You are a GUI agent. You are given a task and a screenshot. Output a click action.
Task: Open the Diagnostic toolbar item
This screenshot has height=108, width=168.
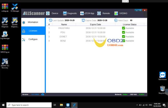[x=70, y=13]
